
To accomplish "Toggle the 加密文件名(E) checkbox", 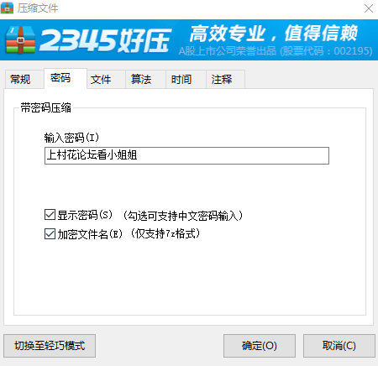I will 50,233.
